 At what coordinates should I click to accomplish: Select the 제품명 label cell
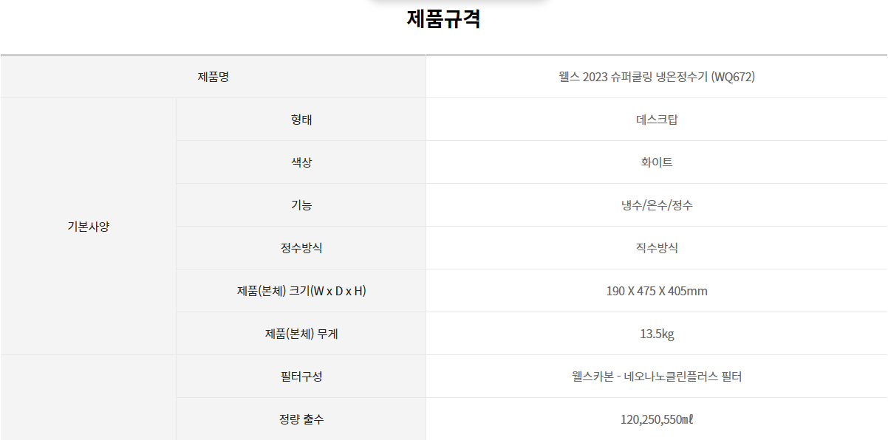[x=213, y=77]
